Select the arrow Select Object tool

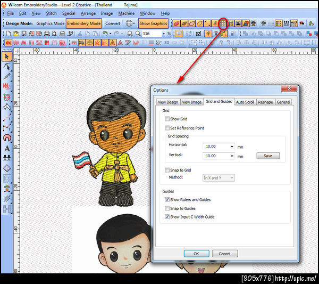[7, 56]
